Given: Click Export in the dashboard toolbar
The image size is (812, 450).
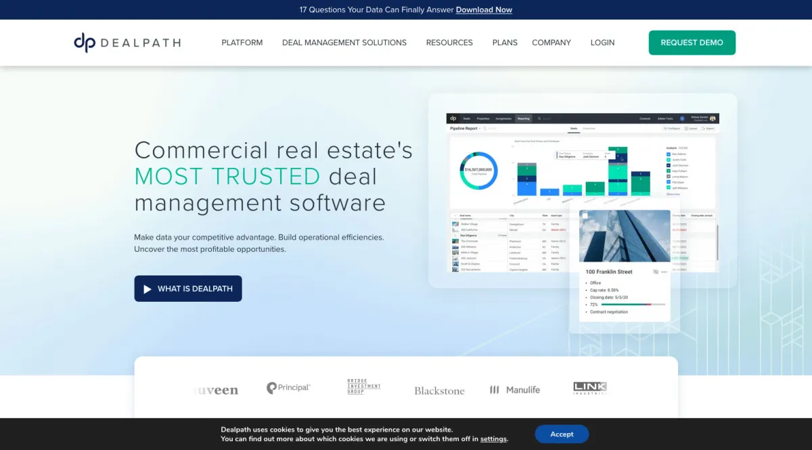Looking at the screenshot, I should coord(708,129).
